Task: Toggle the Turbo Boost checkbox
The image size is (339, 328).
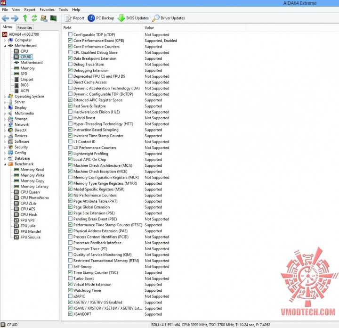Action: (70, 278)
